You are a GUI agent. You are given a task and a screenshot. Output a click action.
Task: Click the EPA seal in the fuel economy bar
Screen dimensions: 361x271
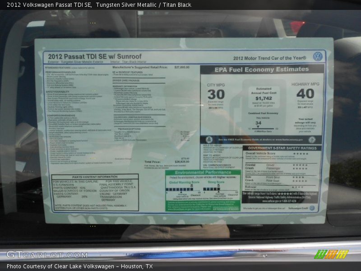click(x=209, y=140)
